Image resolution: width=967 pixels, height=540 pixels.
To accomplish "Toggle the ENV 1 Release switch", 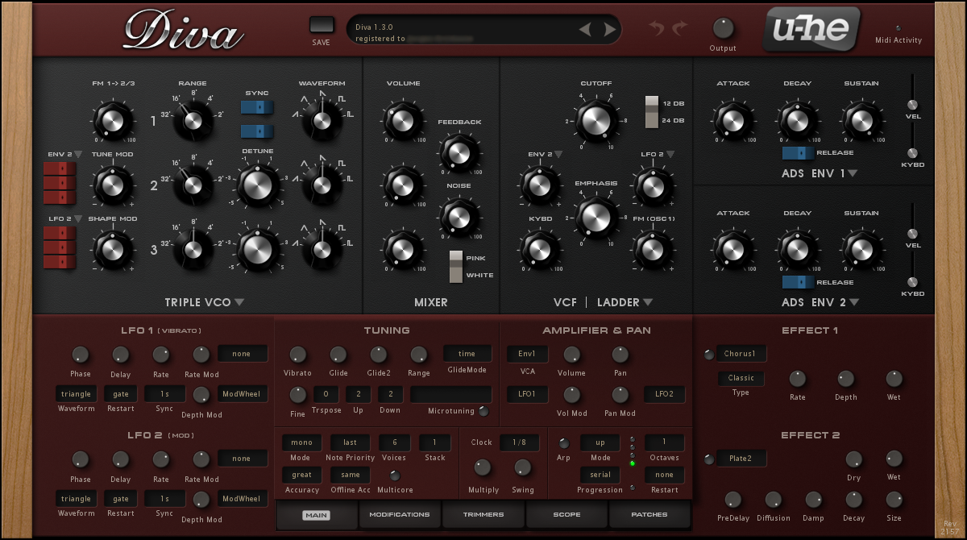I will click(798, 152).
